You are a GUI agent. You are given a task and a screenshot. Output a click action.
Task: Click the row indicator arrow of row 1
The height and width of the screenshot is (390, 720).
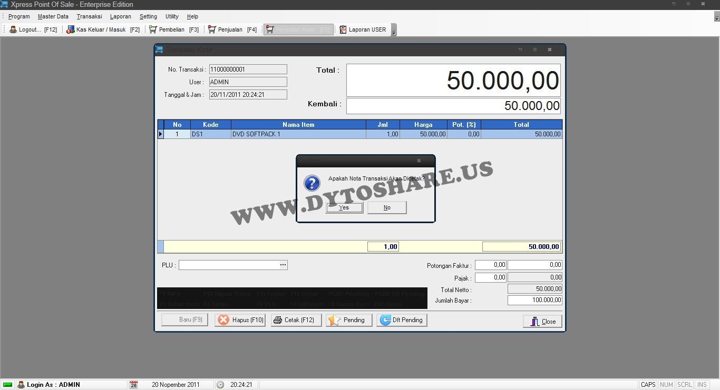coord(161,134)
